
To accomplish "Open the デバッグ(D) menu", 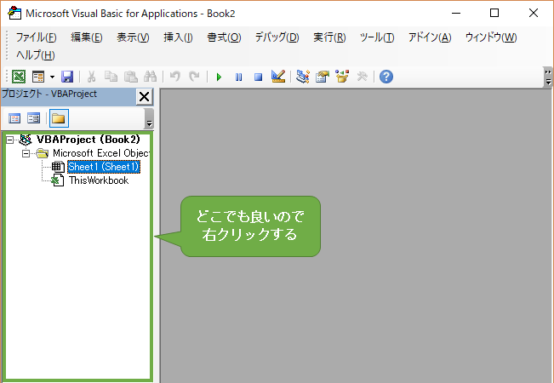I will tap(277, 37).
